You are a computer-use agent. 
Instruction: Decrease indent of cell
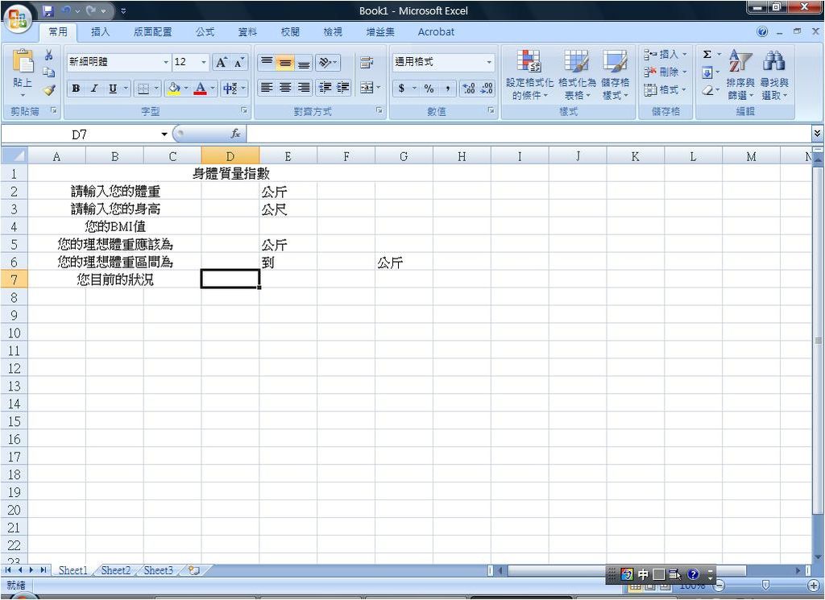click(x=325, y=87)
